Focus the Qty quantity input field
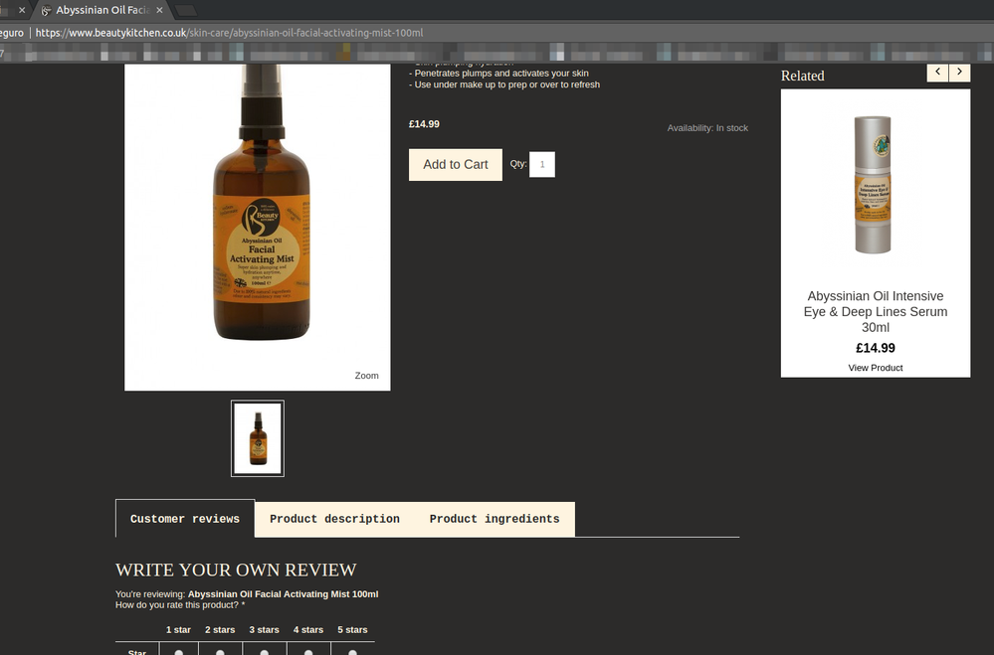 coord(542,165)
